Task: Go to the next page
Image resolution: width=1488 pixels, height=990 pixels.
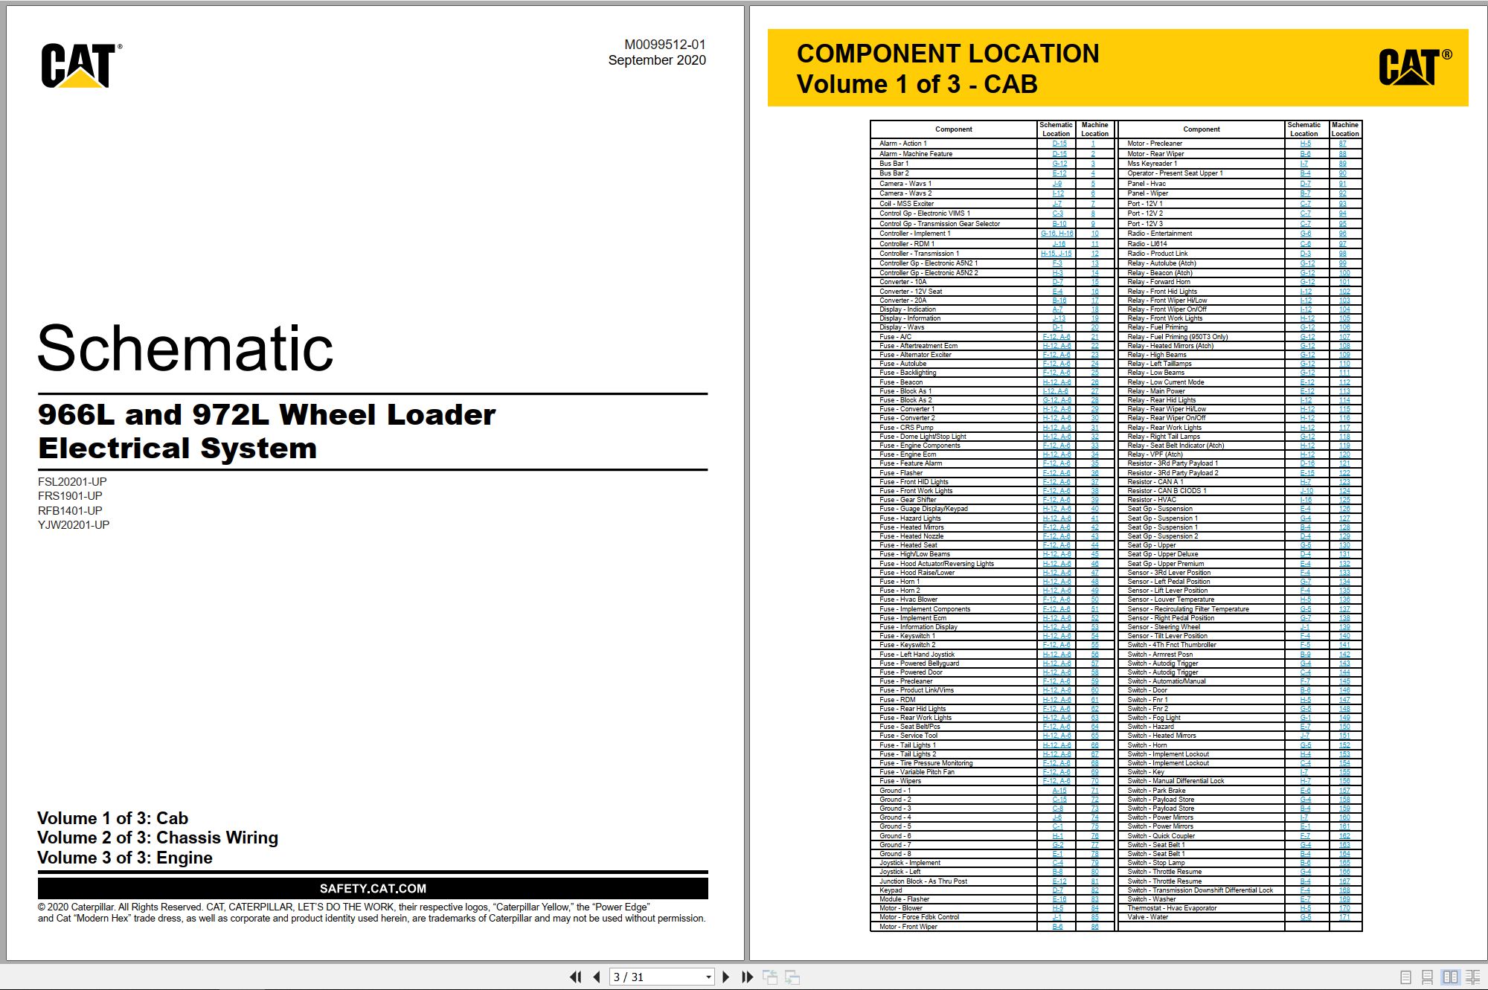Action: (x=726, y=977)
